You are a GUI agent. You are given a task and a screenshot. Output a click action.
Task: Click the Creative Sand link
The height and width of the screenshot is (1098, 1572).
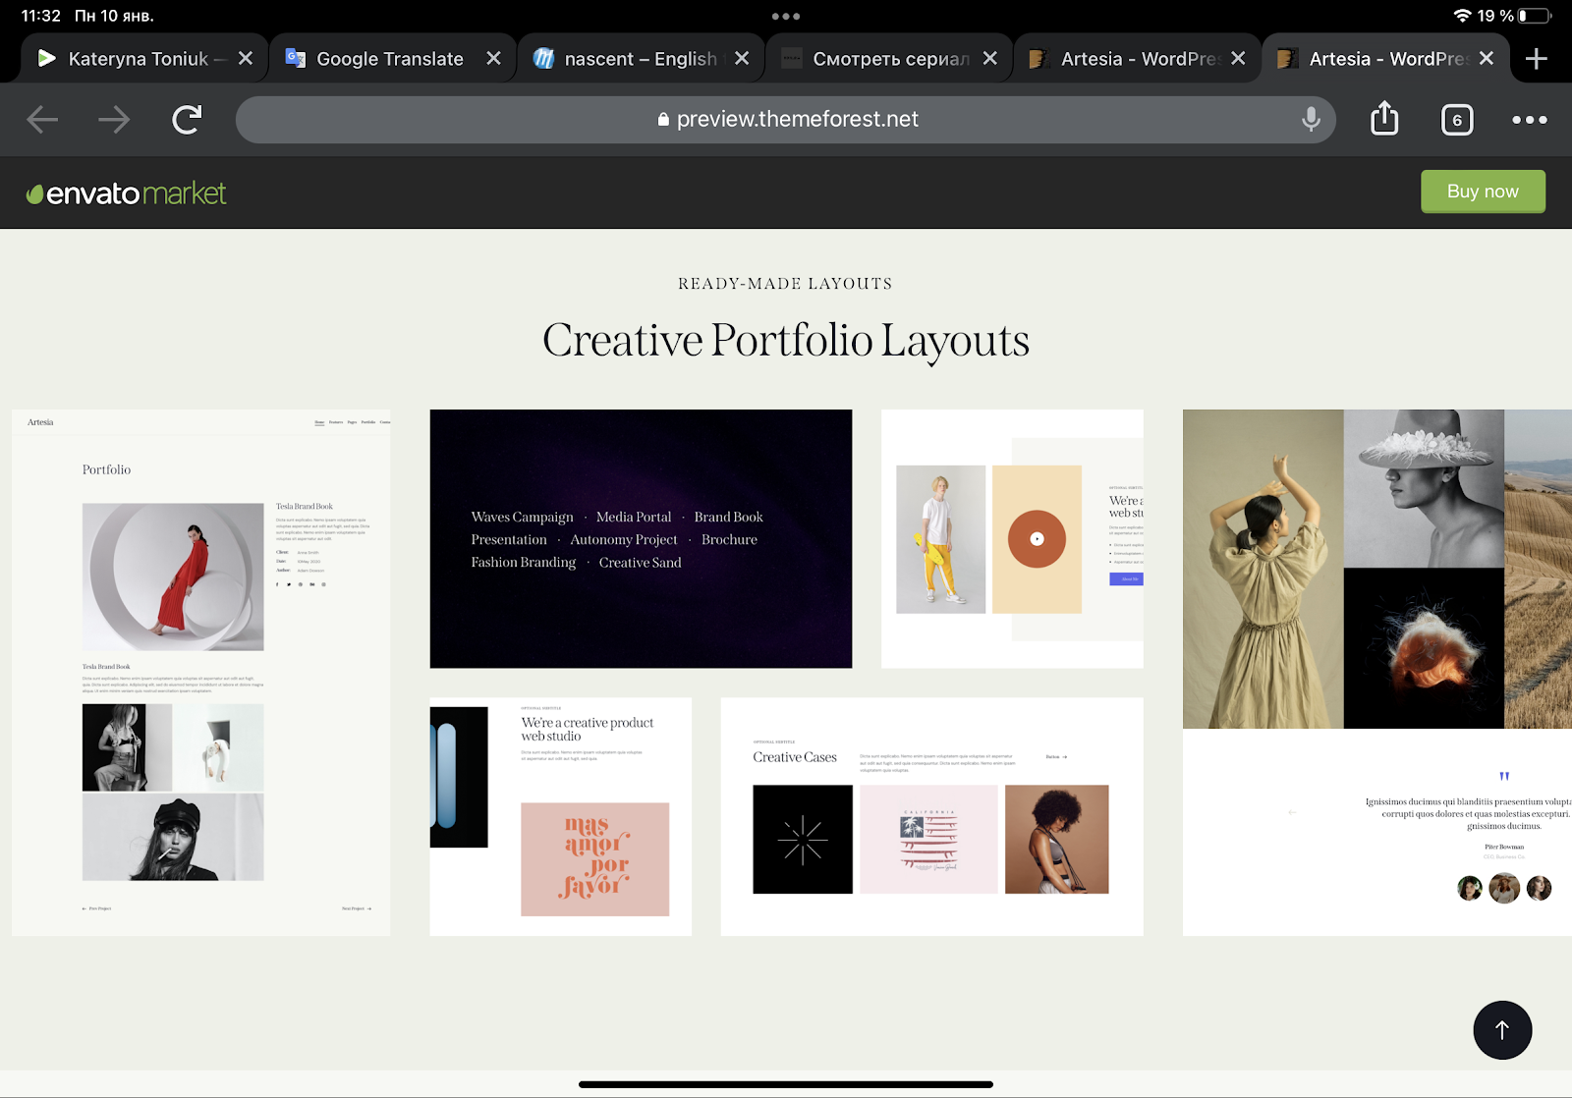coord(640,563)
